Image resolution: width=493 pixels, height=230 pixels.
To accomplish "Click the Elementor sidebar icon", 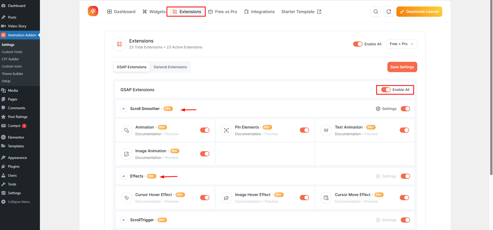I will click(3, 137).
